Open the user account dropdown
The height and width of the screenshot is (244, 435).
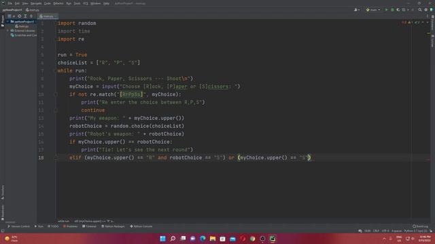(x=357, y=9)
